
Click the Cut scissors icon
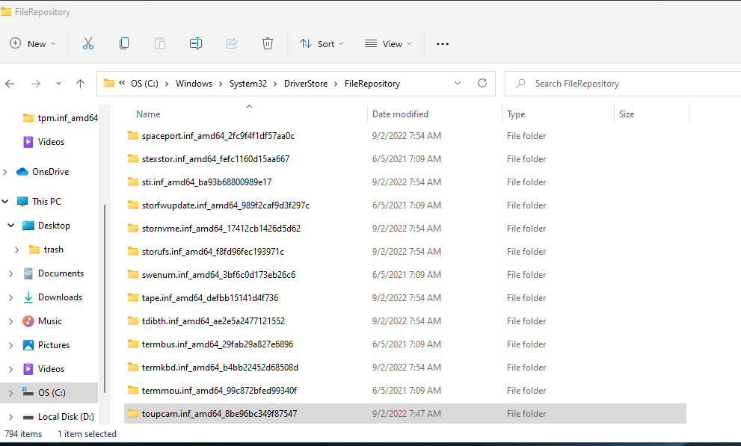coord(88,43)
